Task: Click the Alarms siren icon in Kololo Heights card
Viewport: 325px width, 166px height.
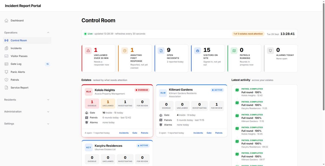Action: 87,123
